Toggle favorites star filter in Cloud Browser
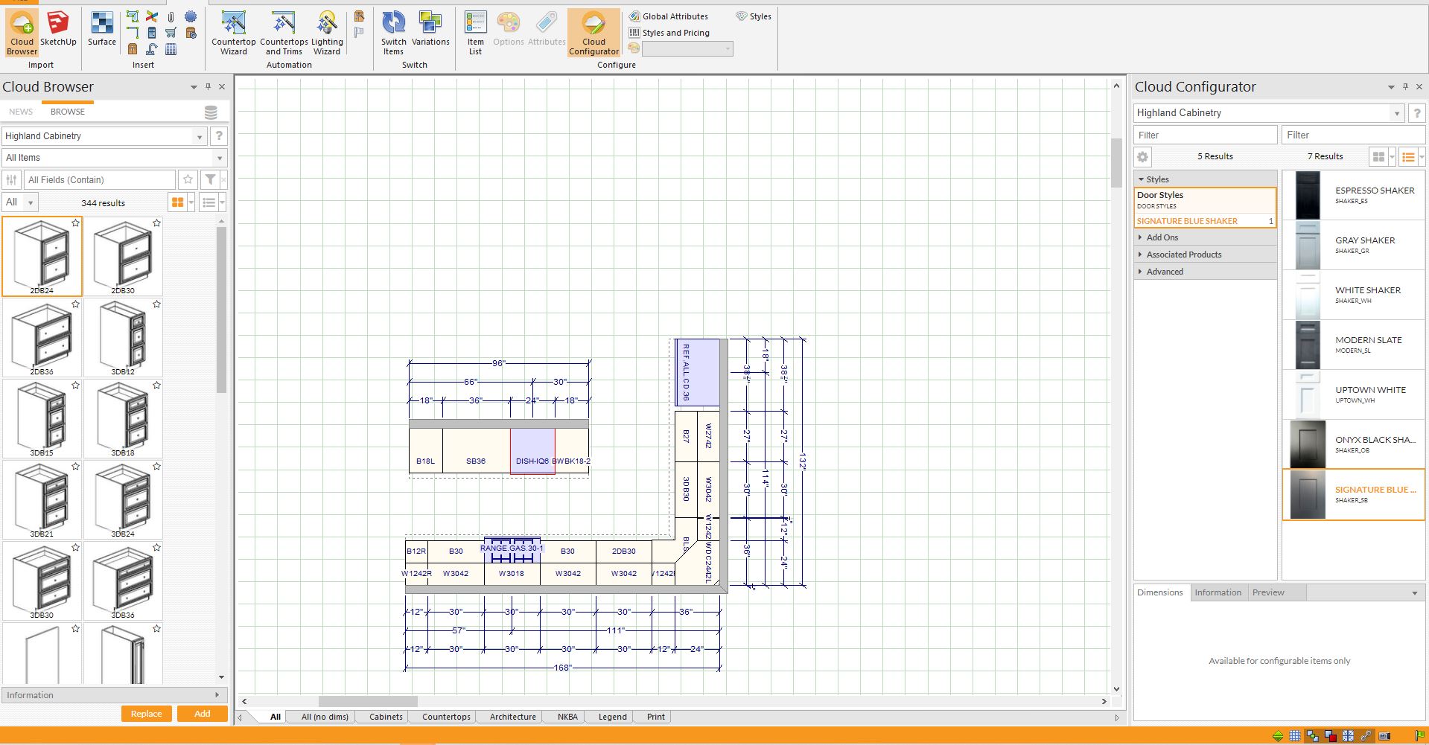 pyautogui.click(x=188, y=179)
